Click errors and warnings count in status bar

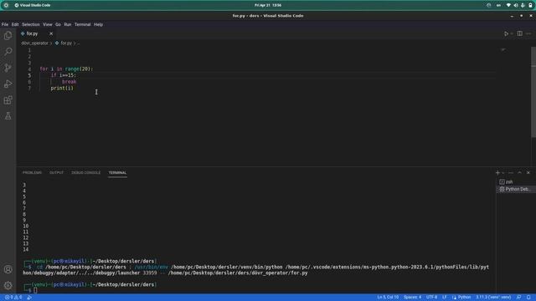click(13, 298)
